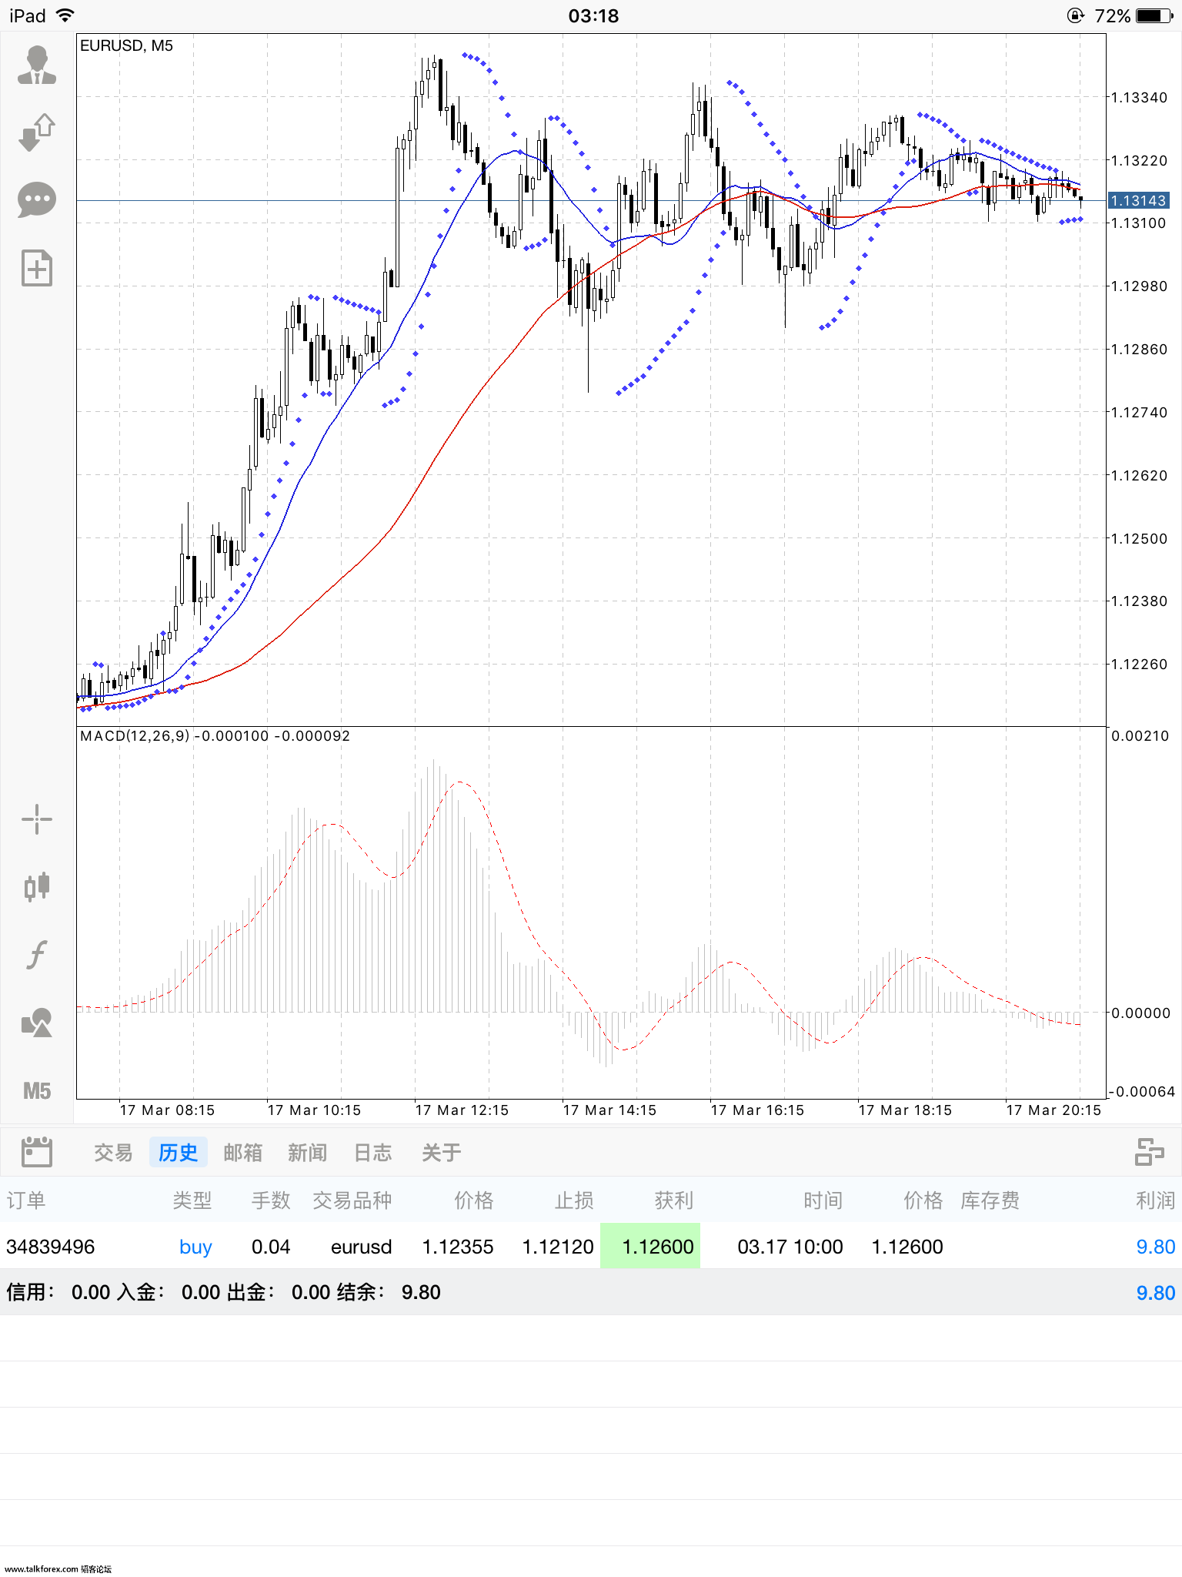
Task: Open the candlestick chart type icon
Action: click(x=37, y=887)
